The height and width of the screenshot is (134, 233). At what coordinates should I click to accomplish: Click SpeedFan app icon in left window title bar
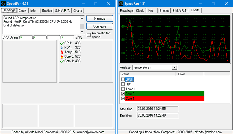click(3, 4)
